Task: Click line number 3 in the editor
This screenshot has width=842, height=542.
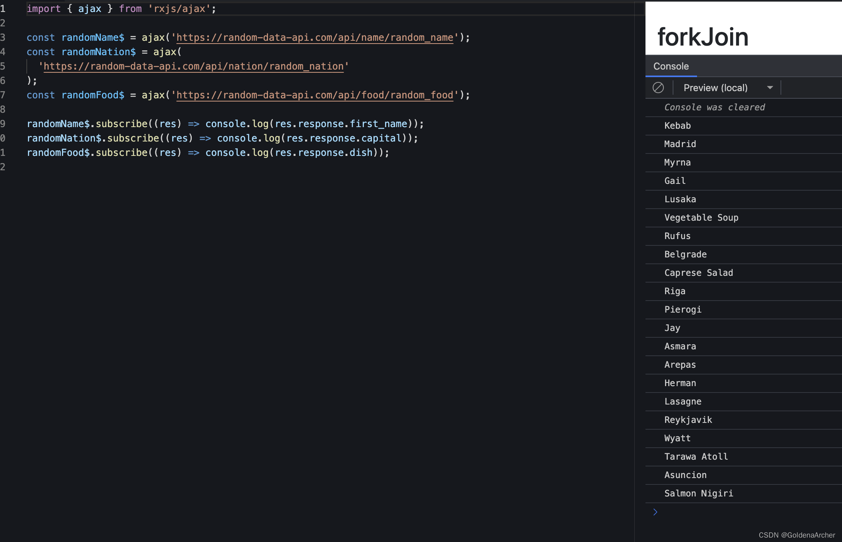Action: point(3,37)
